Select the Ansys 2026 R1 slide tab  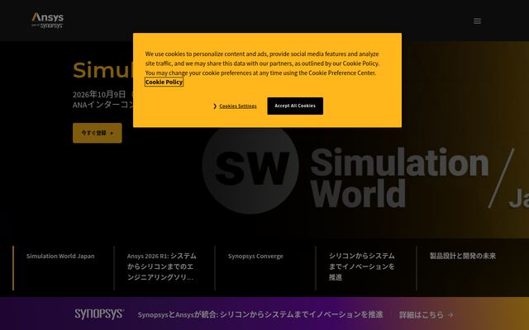pos(162,266)
